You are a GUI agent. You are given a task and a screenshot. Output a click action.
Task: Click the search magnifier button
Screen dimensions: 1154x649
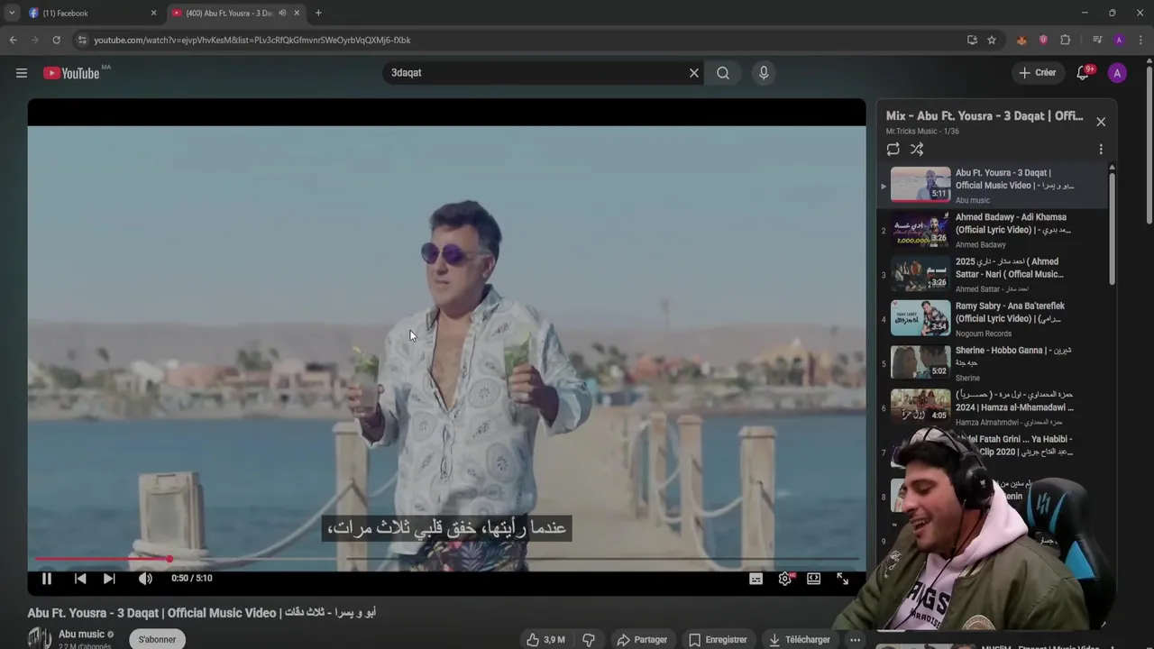click(x=723, y=73)
